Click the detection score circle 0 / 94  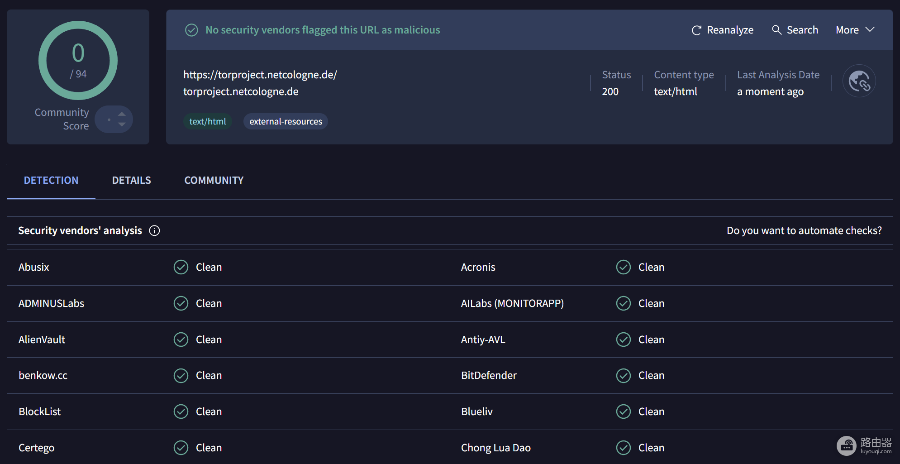tap(78, 60)
